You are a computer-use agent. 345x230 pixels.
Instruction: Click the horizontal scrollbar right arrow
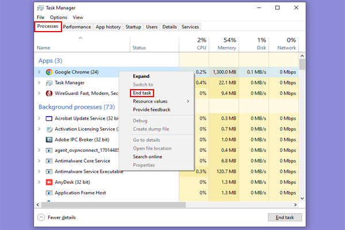coord(295,205)
